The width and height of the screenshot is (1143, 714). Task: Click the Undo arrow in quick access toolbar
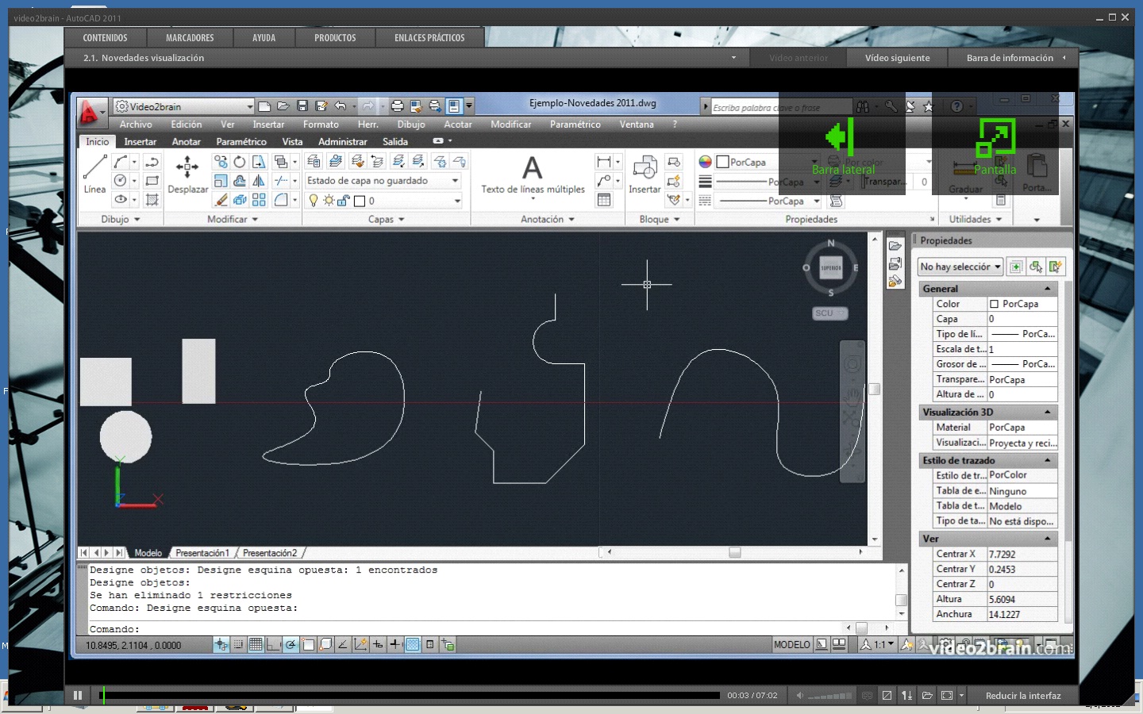point(341,106)
